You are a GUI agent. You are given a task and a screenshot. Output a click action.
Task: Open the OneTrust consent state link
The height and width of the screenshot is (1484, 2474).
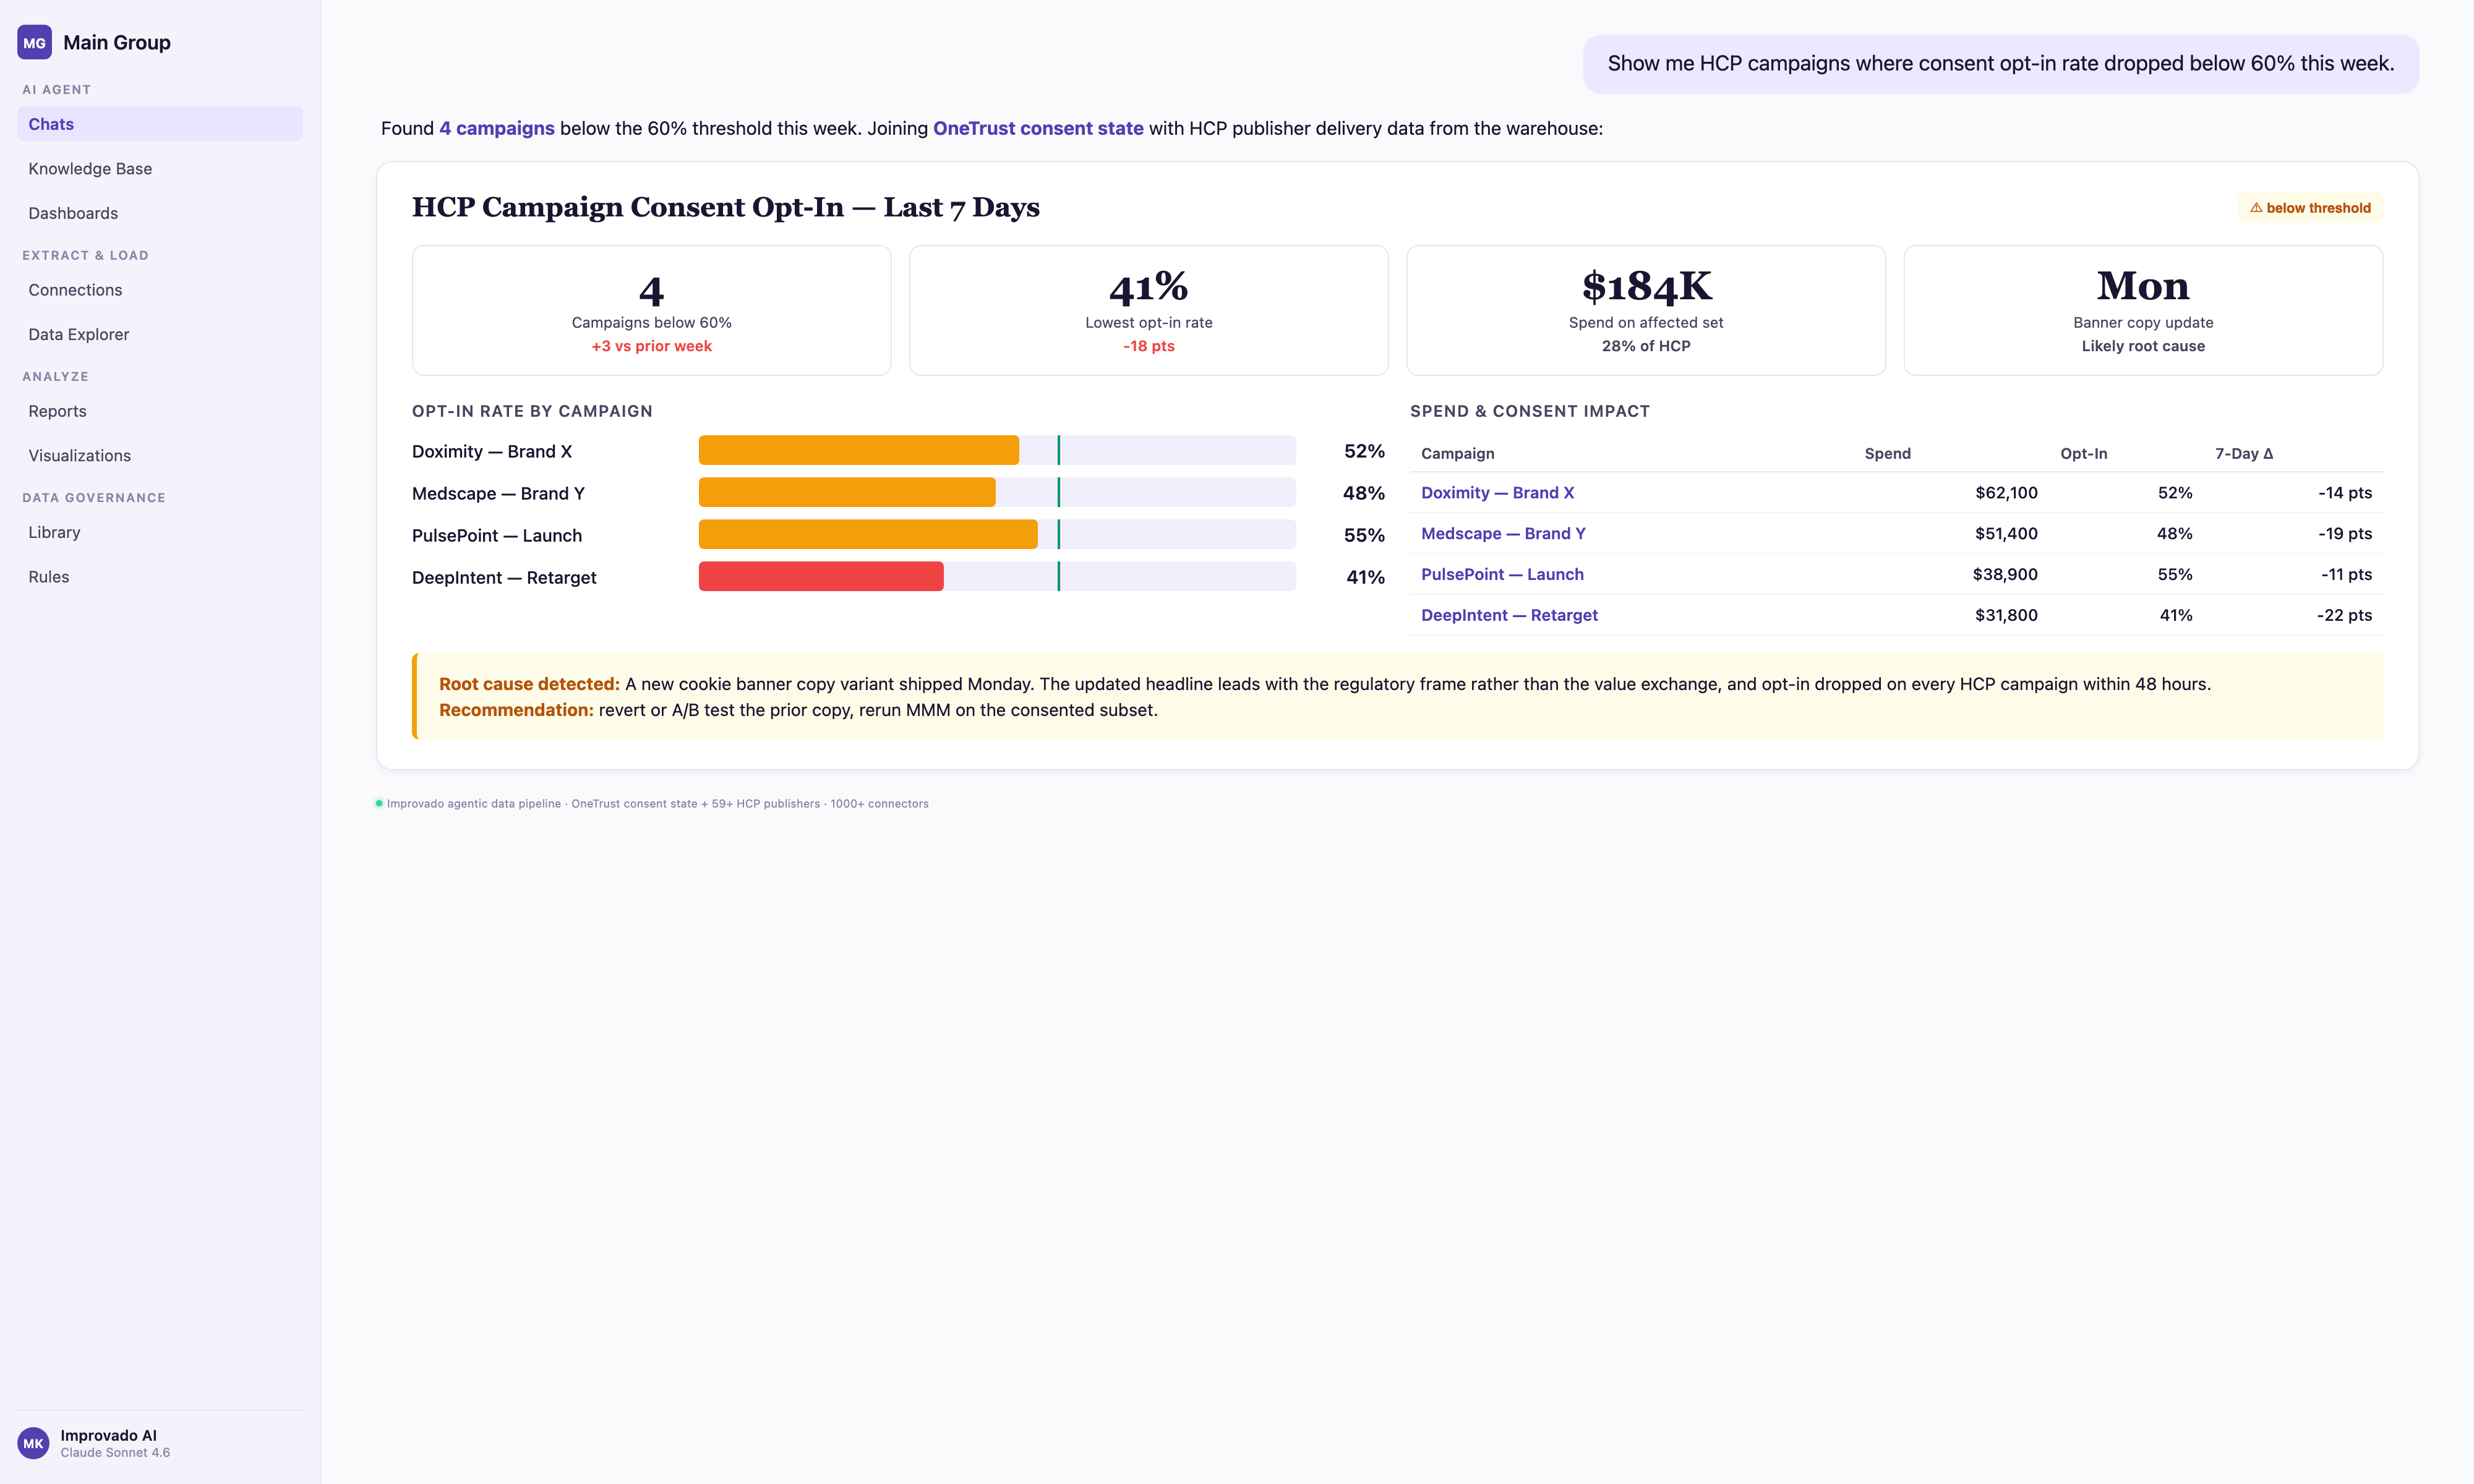pos(1038,128)
